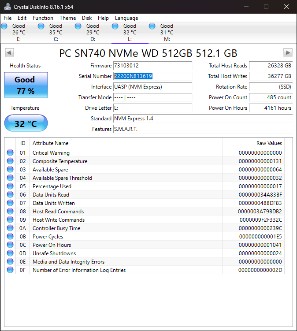Click status orb for drive M:

152,26
